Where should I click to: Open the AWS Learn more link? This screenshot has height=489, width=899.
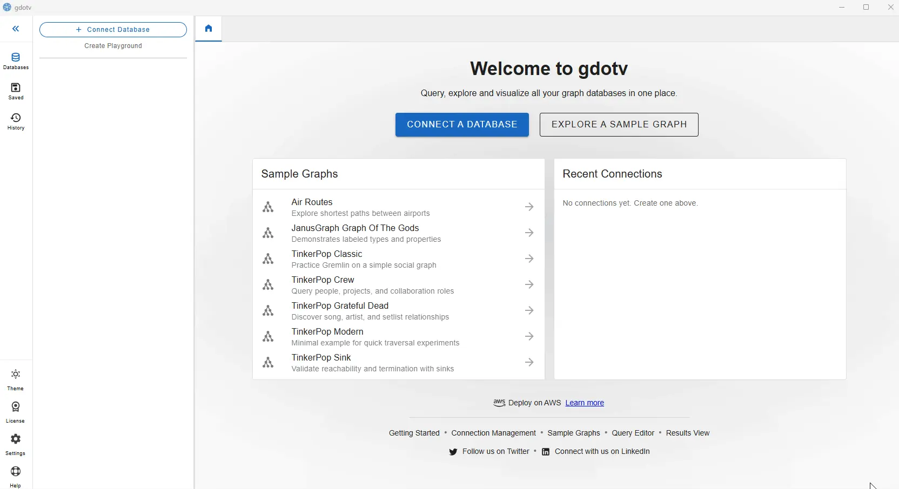point(585,403)
